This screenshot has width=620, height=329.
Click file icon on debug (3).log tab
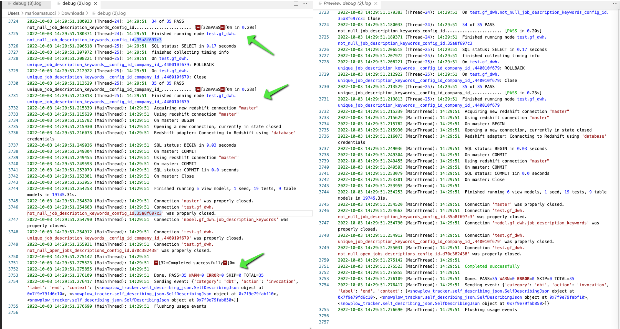coord(10,3)
